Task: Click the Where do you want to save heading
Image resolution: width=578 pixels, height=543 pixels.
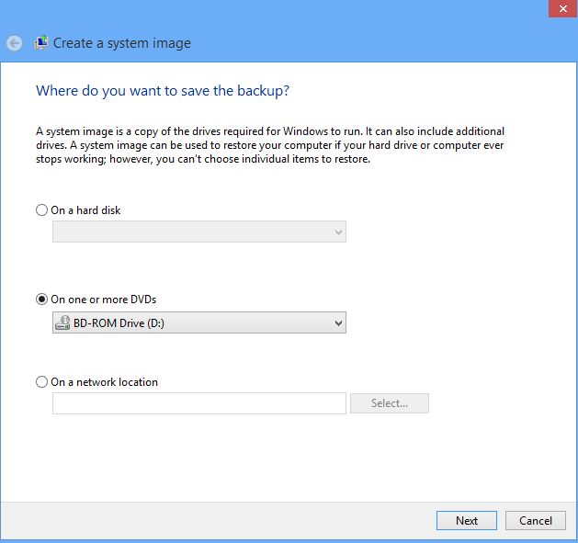Action: 163,91
